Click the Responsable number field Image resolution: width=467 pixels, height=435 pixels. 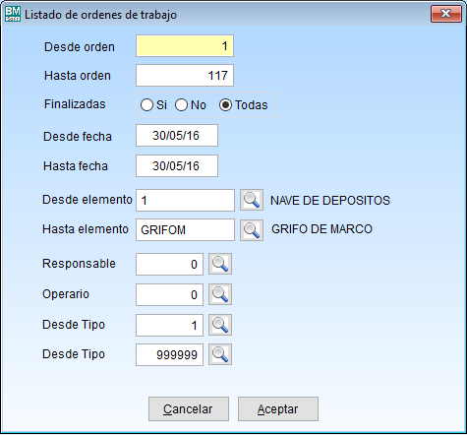(x=169, y=264)
